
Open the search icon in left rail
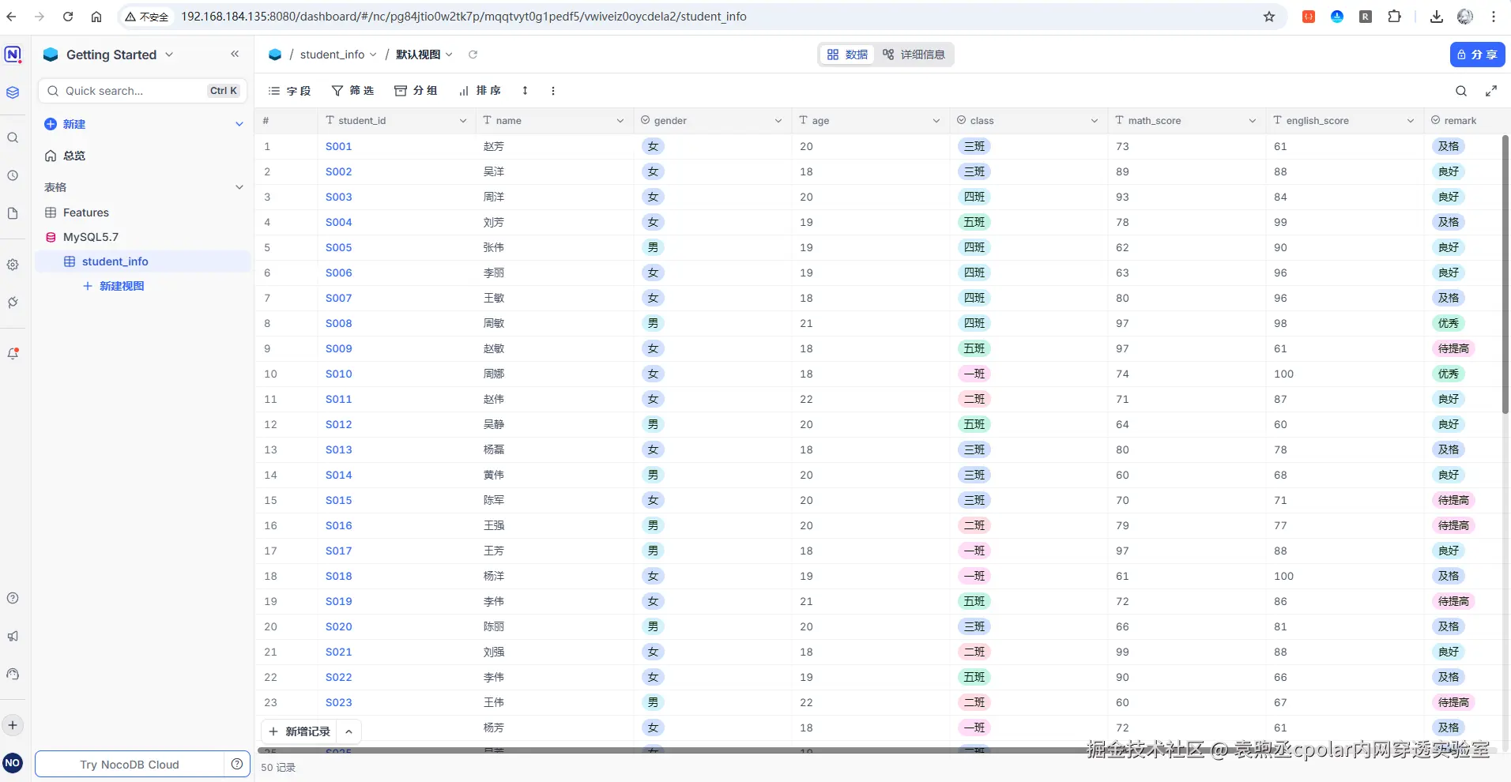click(13, 137)
